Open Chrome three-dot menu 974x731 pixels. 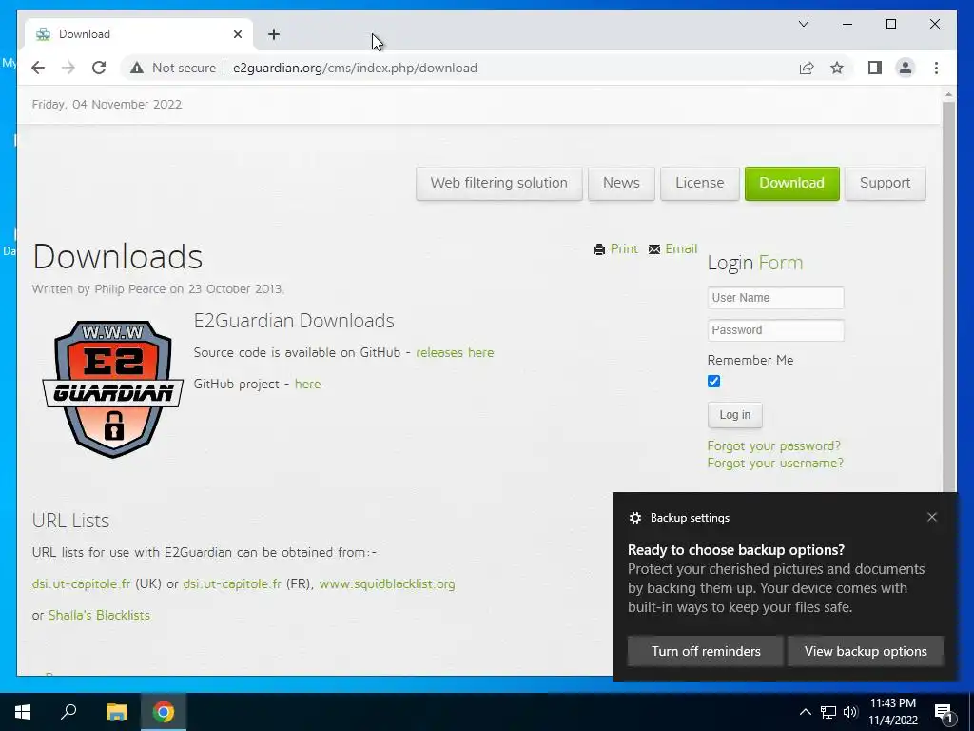(x=936, y=68)
